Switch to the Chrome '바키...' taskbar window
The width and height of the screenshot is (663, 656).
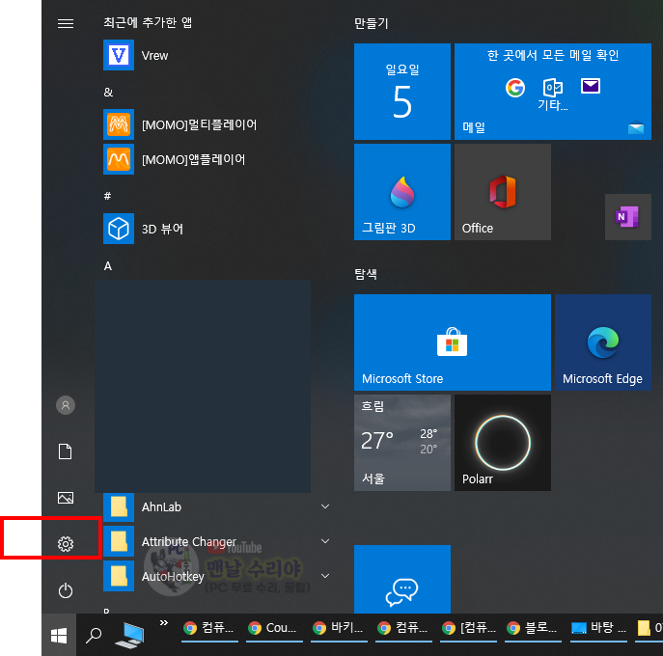point(339,628)
